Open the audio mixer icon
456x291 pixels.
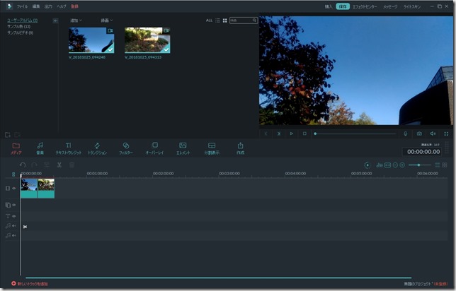pyautogui.click(x=380, y=165)
